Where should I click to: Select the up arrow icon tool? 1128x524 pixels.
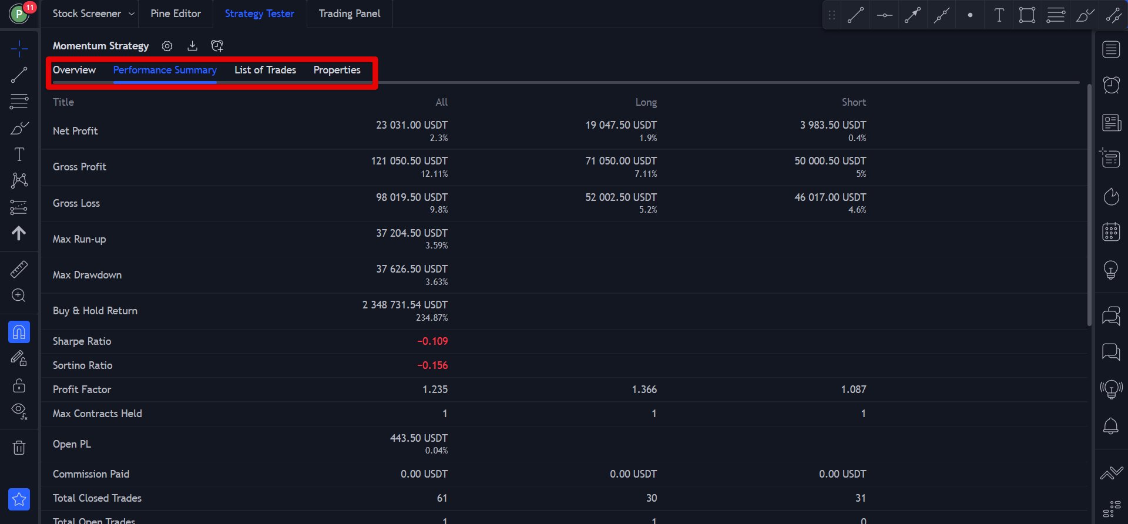[x=19, y=233]
